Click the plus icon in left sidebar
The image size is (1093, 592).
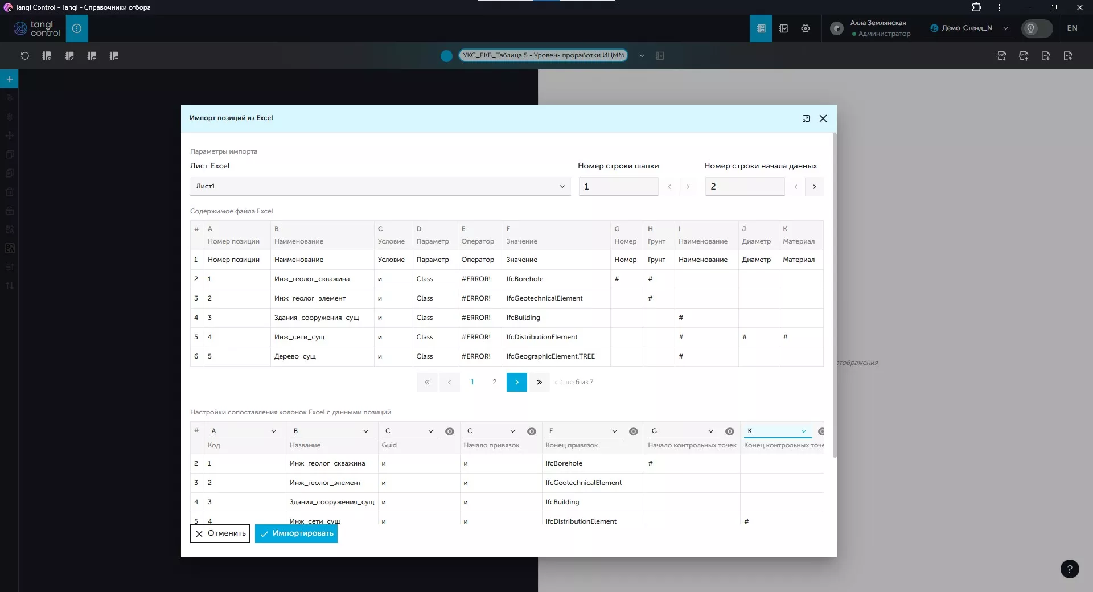click(10, 79)
